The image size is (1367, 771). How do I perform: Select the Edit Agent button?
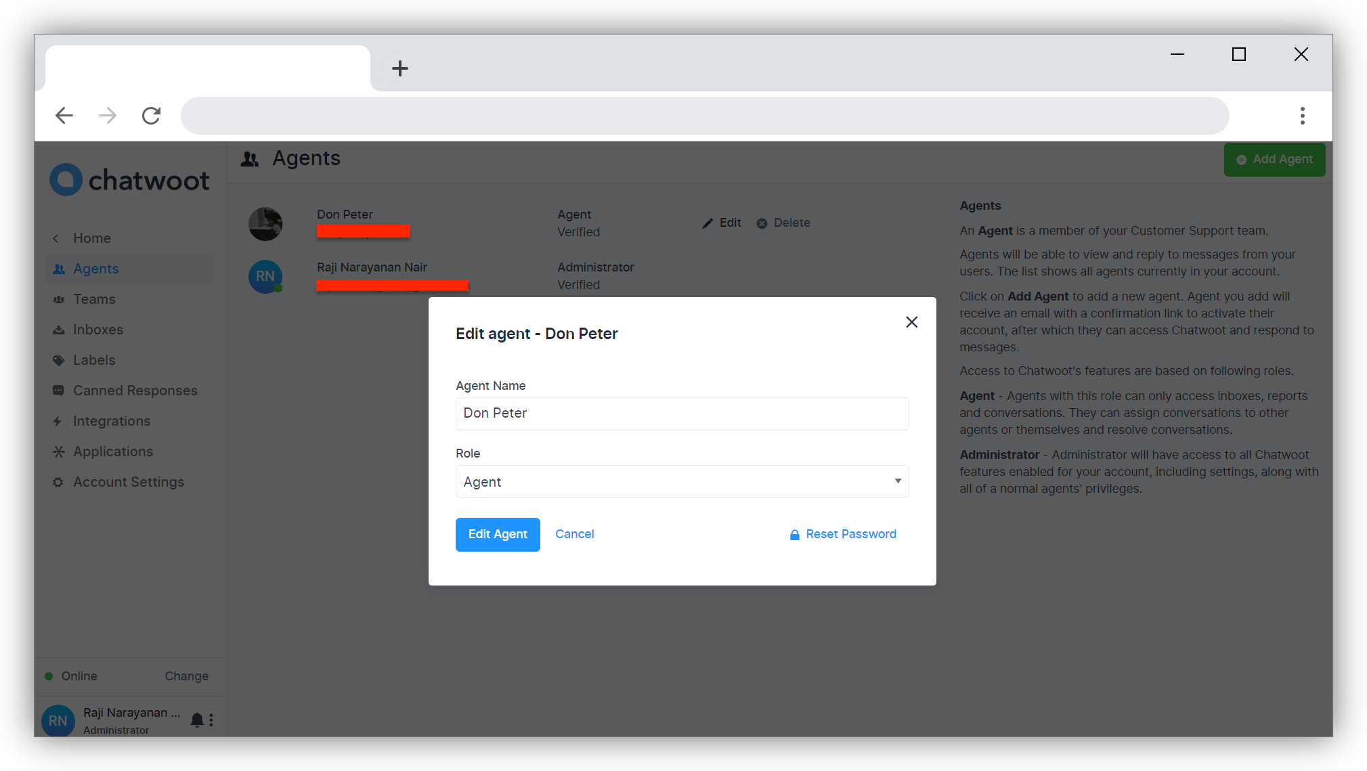[x=498, y=533]
